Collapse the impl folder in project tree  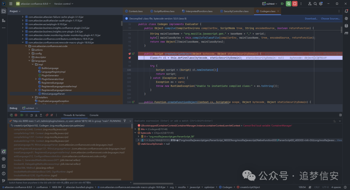point(33,65)
